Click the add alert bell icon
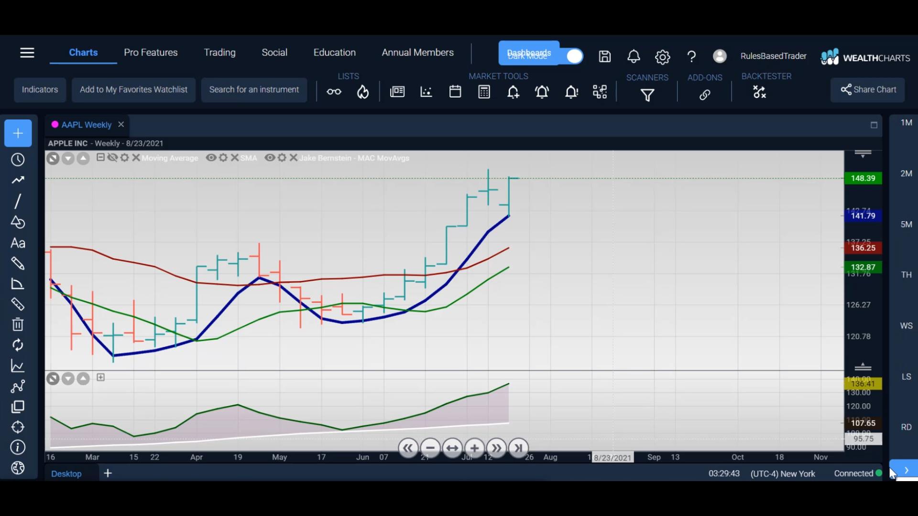Image resolution: width=918 pixels, height=516 pixels. (x=513, y=92)
